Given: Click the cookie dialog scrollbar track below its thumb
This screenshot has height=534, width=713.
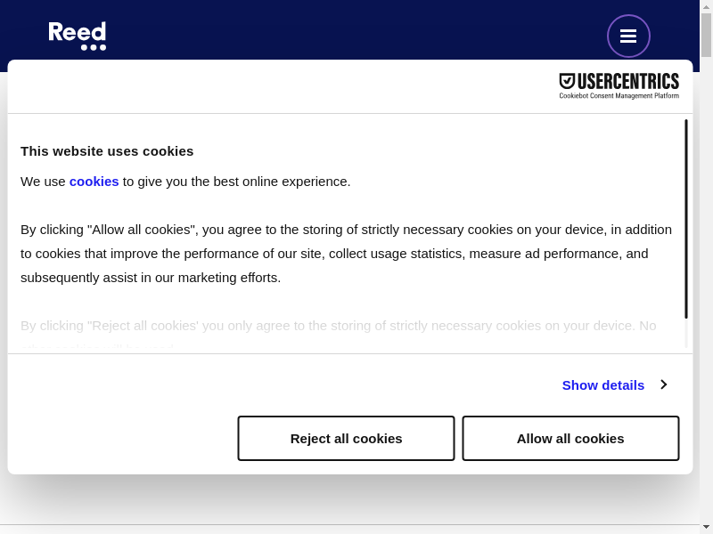Looking at the screenshot, I should tap(685, 334).
